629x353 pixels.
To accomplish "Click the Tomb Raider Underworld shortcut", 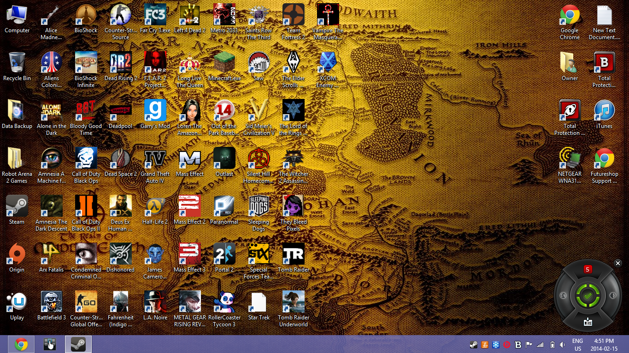I will click(x=294, y=309).
